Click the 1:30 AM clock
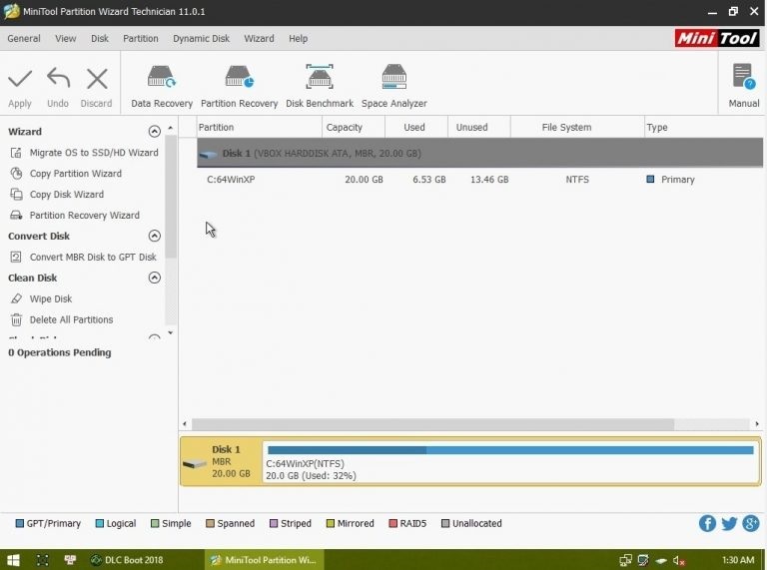 click(738, 560)
